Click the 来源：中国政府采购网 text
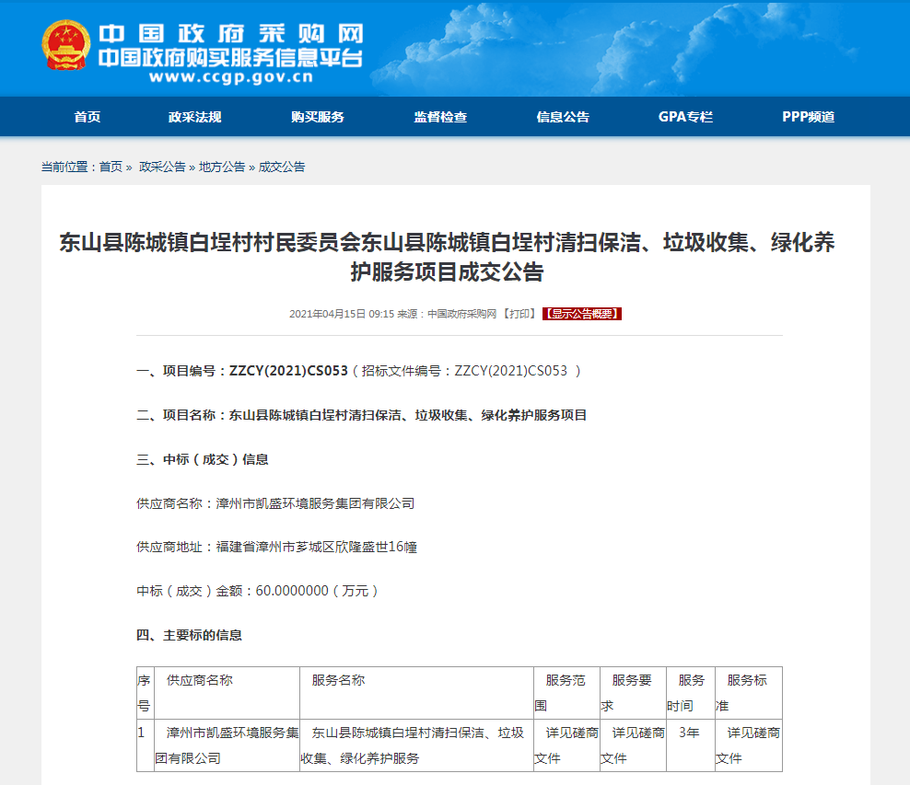Image resolution: width=910 pixels, height=785 pixels. coord(447,314)
